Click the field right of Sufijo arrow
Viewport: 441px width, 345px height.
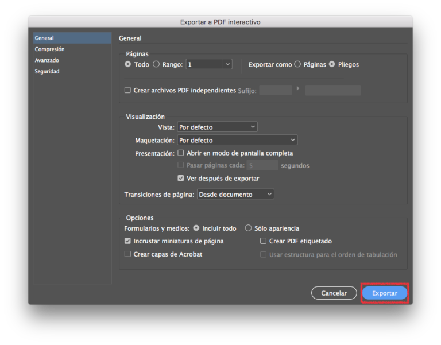[x=333, y=90]
